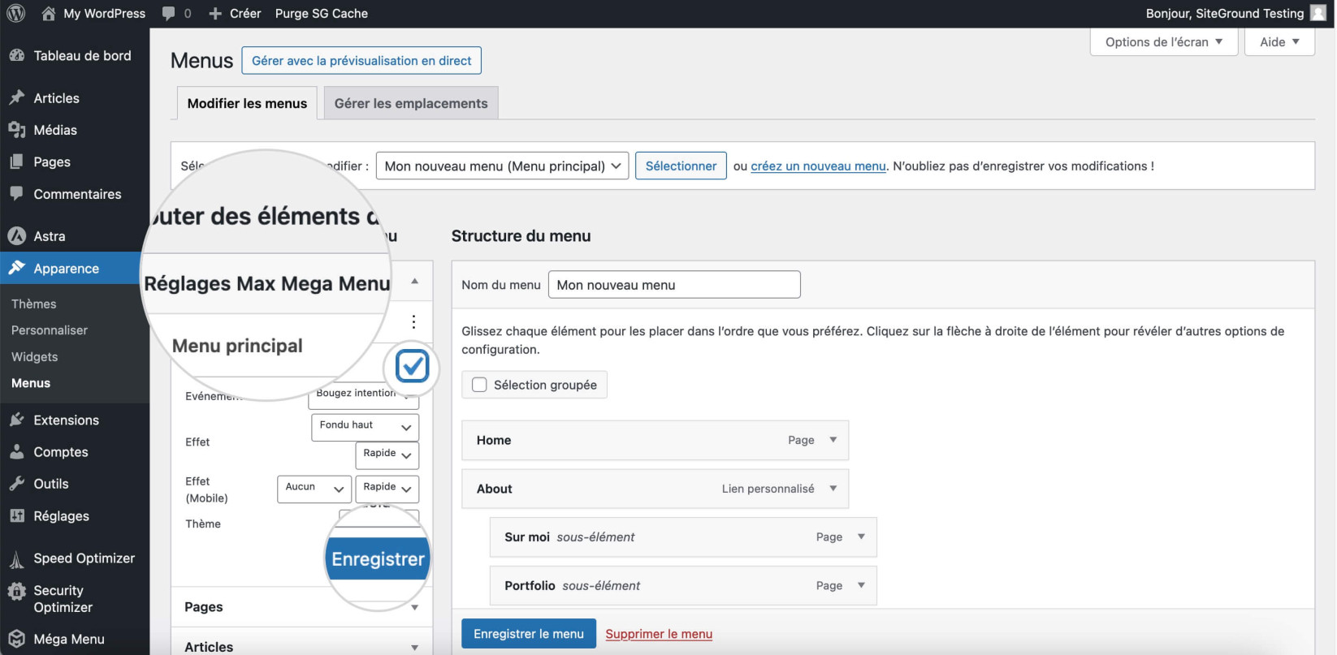Expand the Portfolio sub-item arrow
The width and height of the screenshot is (1337, 655).
click(861, 585)
